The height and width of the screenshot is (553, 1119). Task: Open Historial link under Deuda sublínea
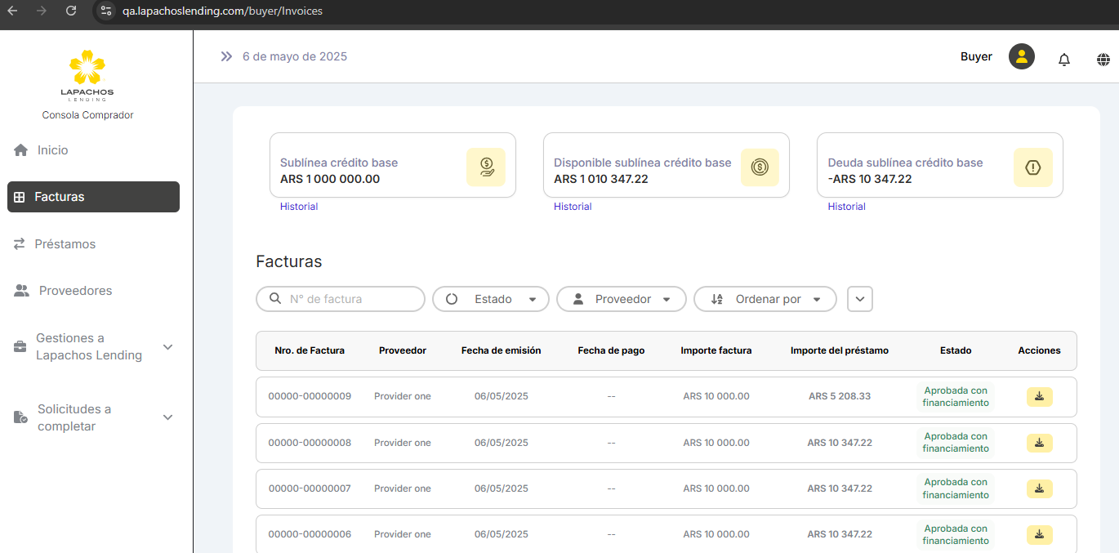click(846, 207)
